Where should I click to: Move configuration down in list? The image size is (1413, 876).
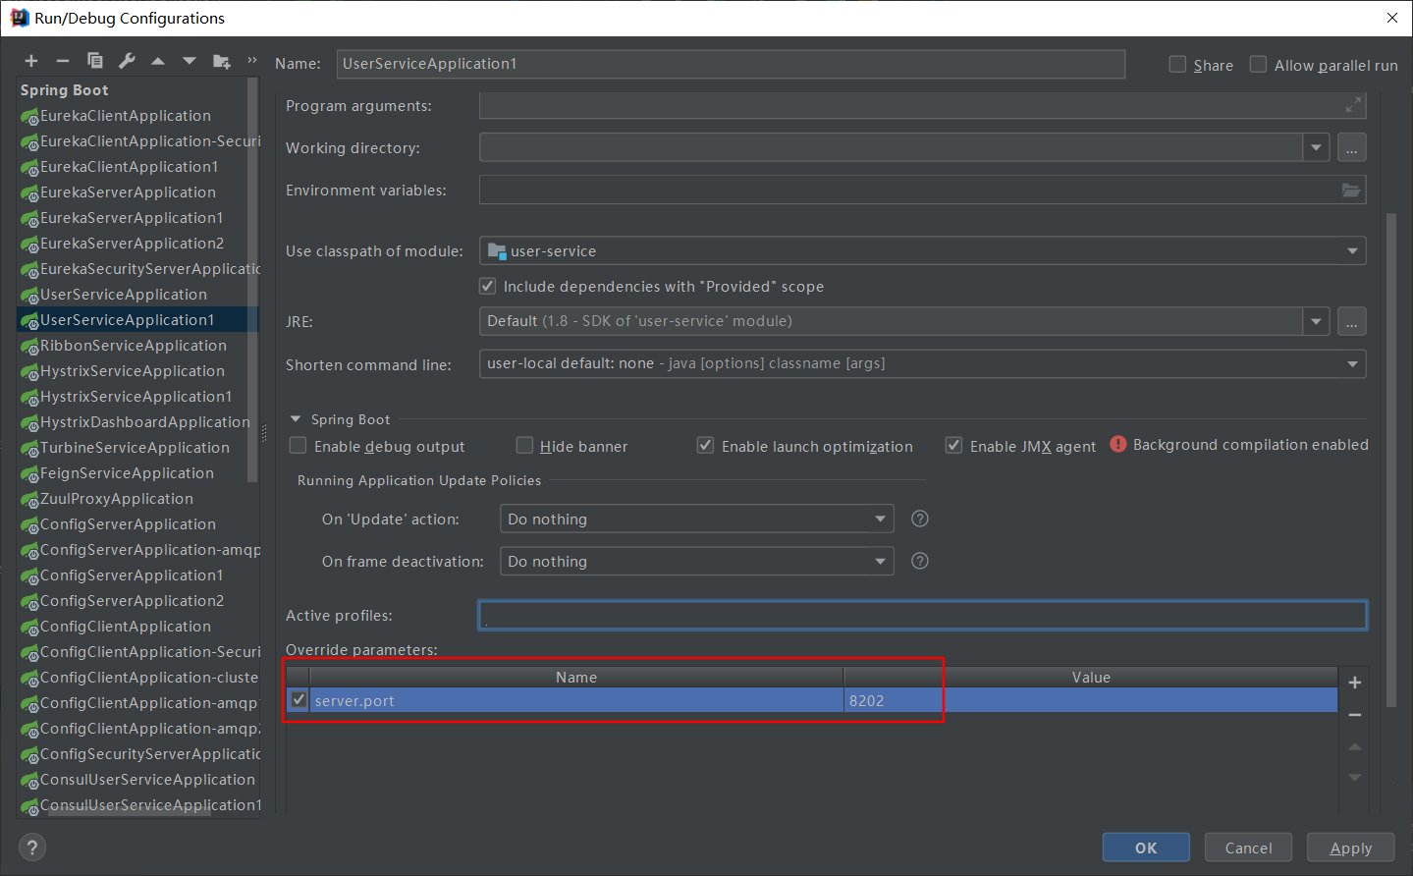tap(190, 61)
